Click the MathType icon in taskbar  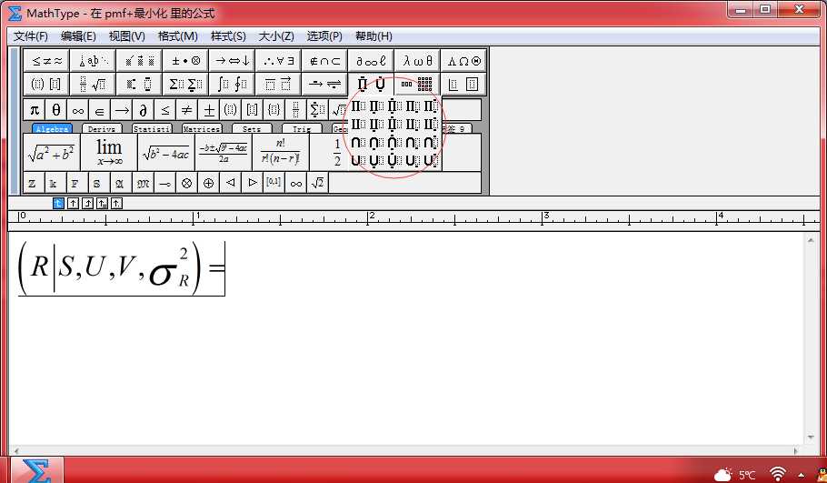tap(37, 471)
